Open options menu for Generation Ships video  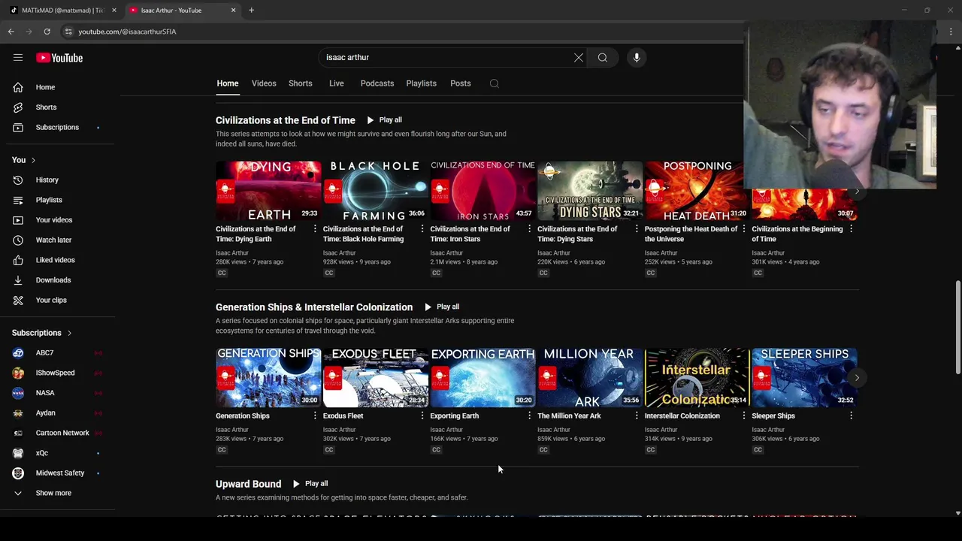(x=315, y=416)
